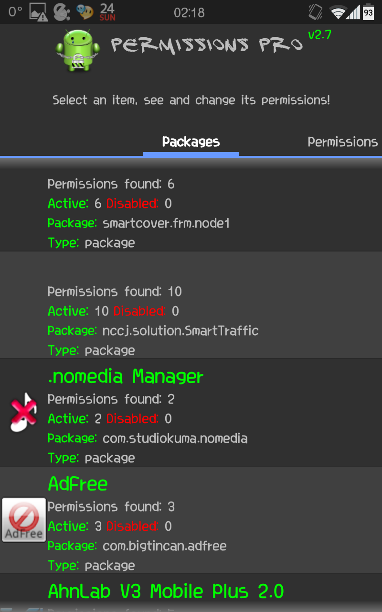
Task: Open the .nomedia Manager title
Action: click(x=126, y=377)
